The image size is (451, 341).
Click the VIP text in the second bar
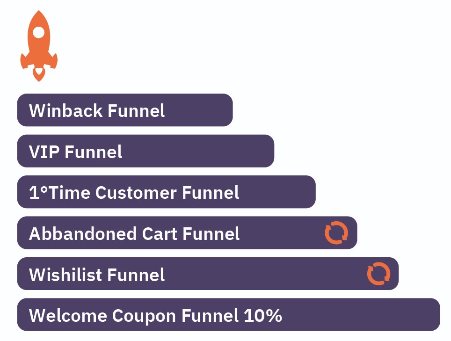tap(44, 152)
